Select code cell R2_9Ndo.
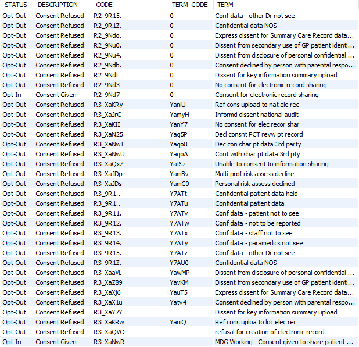Screen dimensions: 359x347 tap(107, 35)
